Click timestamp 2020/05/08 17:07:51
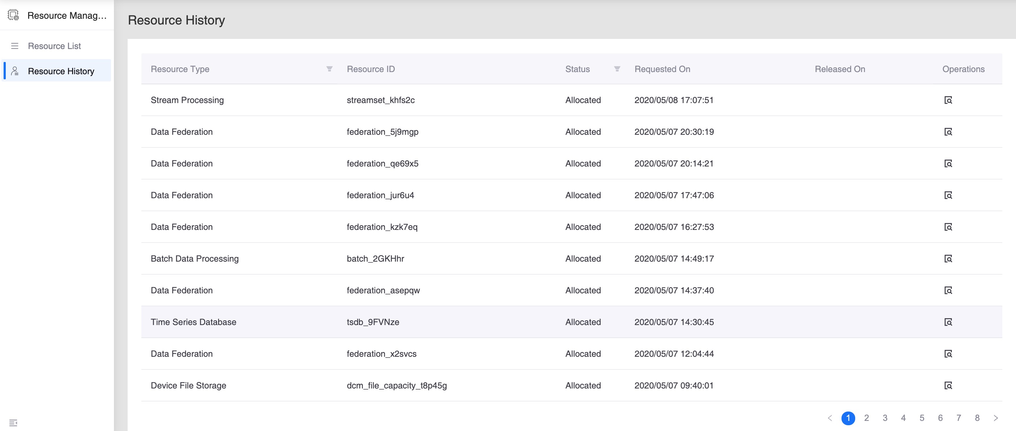 point(673,100)
